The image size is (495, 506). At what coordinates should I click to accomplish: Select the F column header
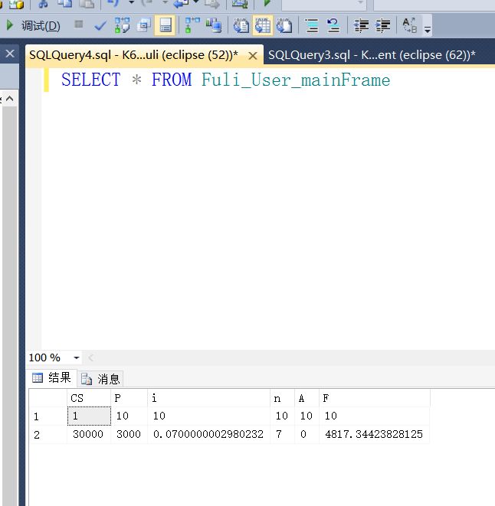click(375, 398)
